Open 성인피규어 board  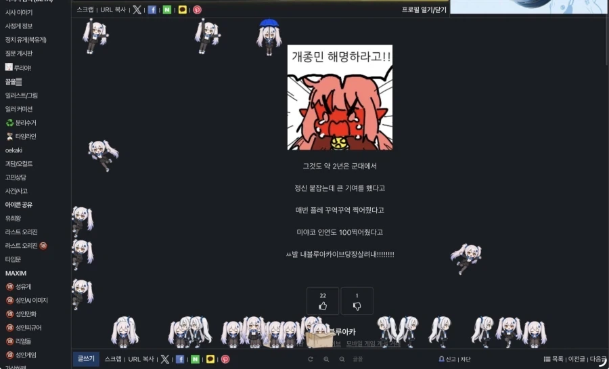pos(28,328)
